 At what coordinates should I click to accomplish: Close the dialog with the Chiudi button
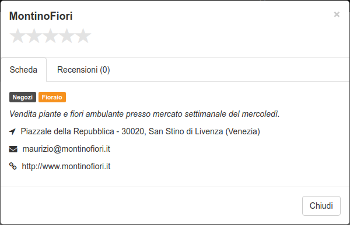[321, 206]
